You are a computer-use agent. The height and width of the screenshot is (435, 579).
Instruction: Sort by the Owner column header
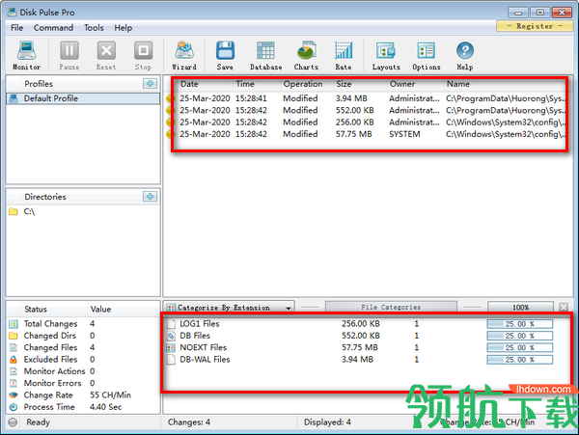pyautogui.click(x=414, y=84)
